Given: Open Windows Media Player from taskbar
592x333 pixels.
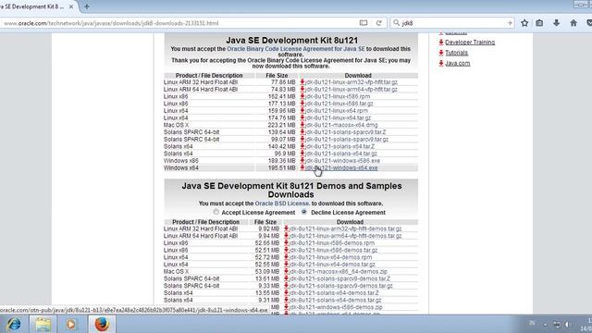Looking at the screenshot, I should [x=71, y=325].
